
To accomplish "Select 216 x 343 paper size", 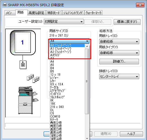I will [67, 107].
